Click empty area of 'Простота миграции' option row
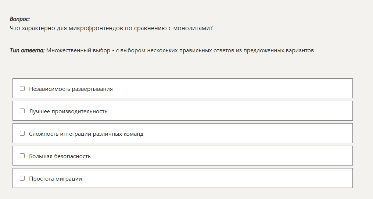The height and width of the screenshot is (199, 373). [239, 178]
